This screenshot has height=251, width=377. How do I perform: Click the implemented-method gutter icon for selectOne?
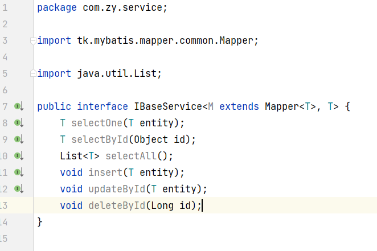(x=19, y=122)
